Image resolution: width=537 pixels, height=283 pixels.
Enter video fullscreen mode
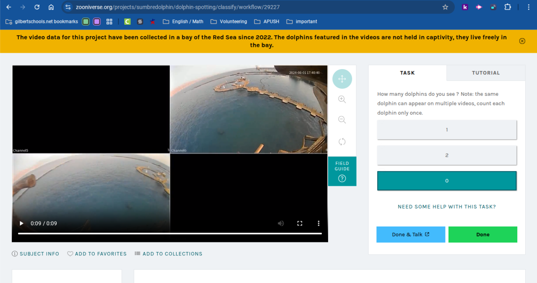click(300, 224)
